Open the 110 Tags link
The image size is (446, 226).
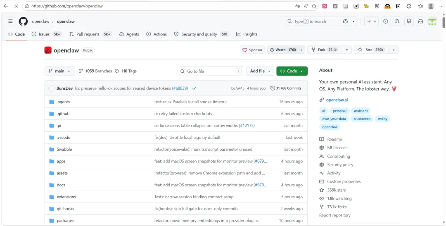click(x=126, y=71)
